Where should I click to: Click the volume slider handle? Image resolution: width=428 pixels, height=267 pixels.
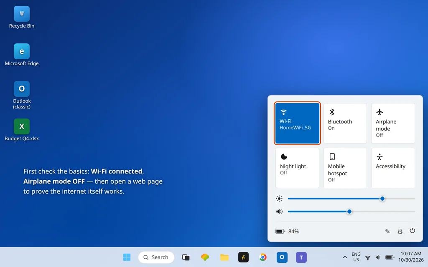click(349, 212)
